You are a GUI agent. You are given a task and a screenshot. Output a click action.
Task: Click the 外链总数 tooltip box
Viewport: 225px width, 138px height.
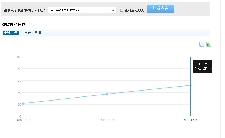[x=203, y=67]
